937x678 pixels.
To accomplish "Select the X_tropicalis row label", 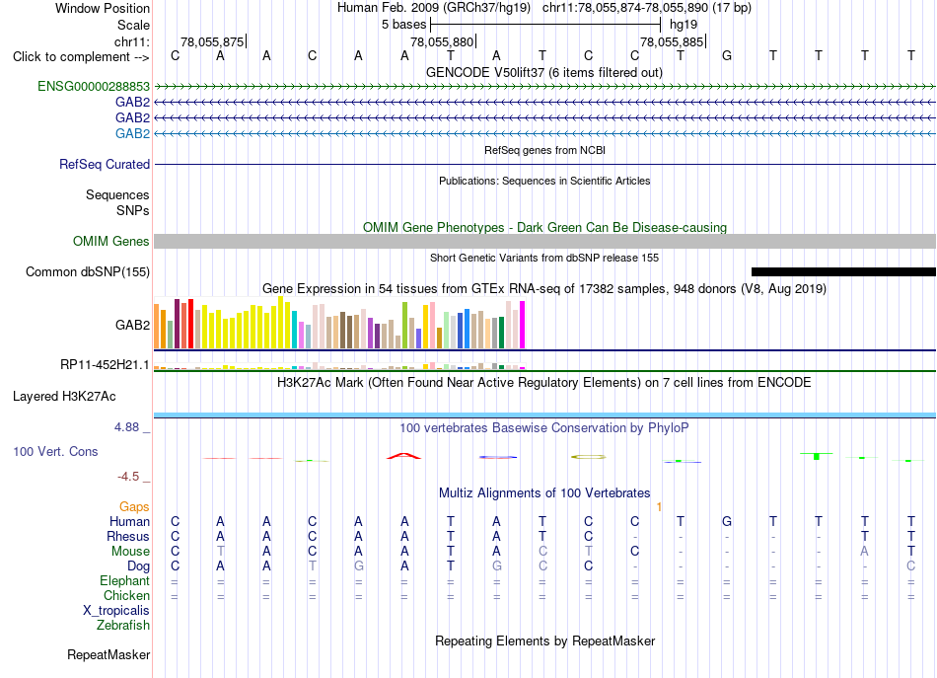I will pos(116,611).
